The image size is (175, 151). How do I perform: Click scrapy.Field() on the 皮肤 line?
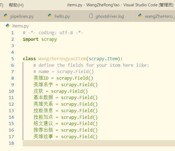point(69,91)
